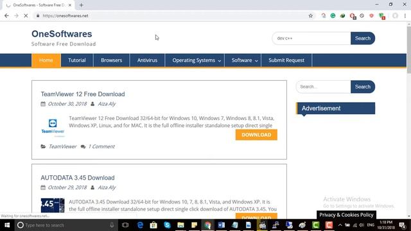Open the TeamViewer category link
The image size is (411, 231).
[x=62, y=146]
